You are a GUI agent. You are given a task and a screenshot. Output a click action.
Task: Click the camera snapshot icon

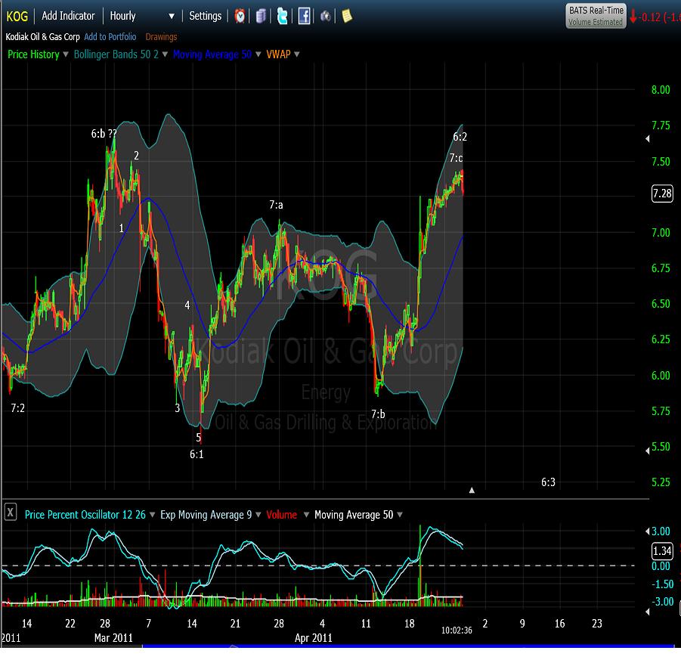point(326,16)
